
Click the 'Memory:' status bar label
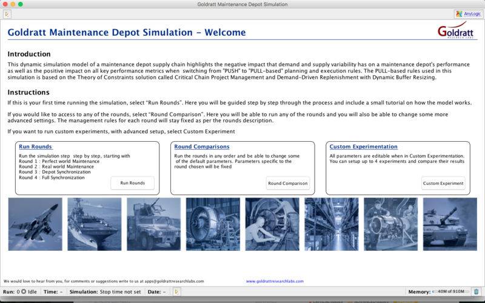pos(420,292)
